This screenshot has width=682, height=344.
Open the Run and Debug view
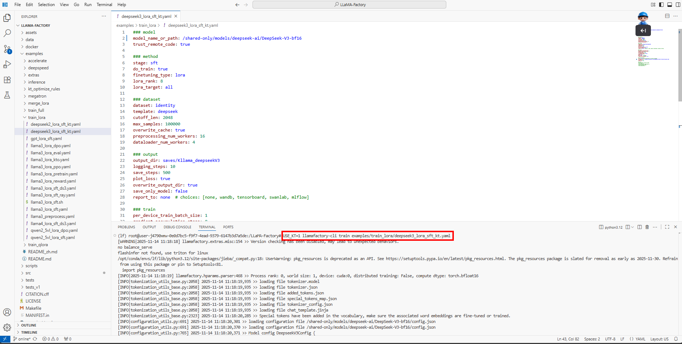7,64
